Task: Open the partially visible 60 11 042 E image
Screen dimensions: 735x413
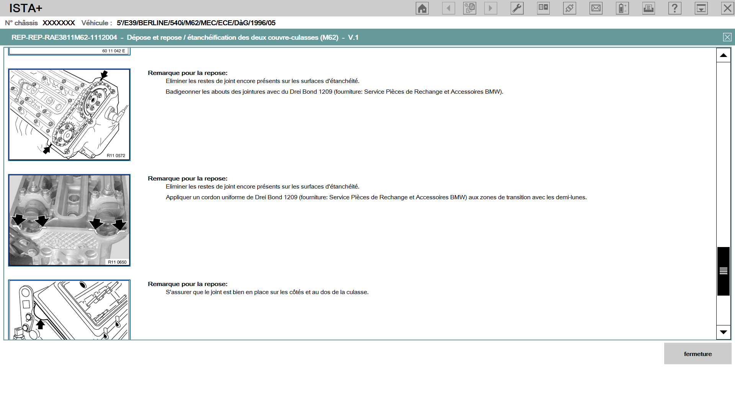Action: (x=69, y=51)
